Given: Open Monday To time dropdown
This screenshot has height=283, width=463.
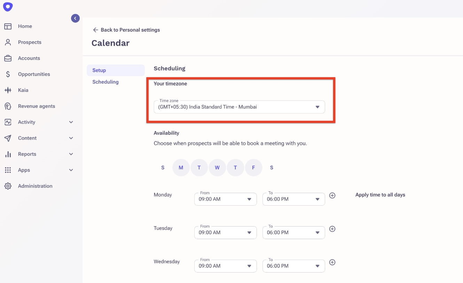Looking at the screenshot, I should [x=293, y=199].
